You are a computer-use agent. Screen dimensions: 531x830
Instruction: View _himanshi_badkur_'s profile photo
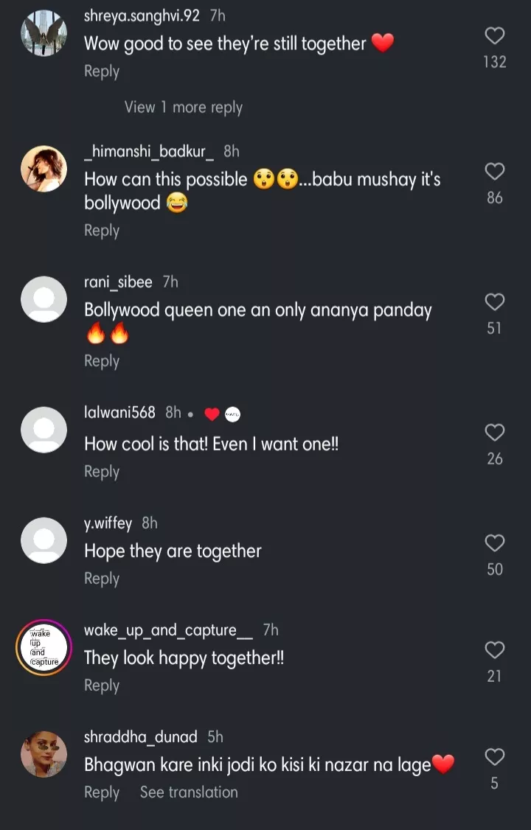44,169
